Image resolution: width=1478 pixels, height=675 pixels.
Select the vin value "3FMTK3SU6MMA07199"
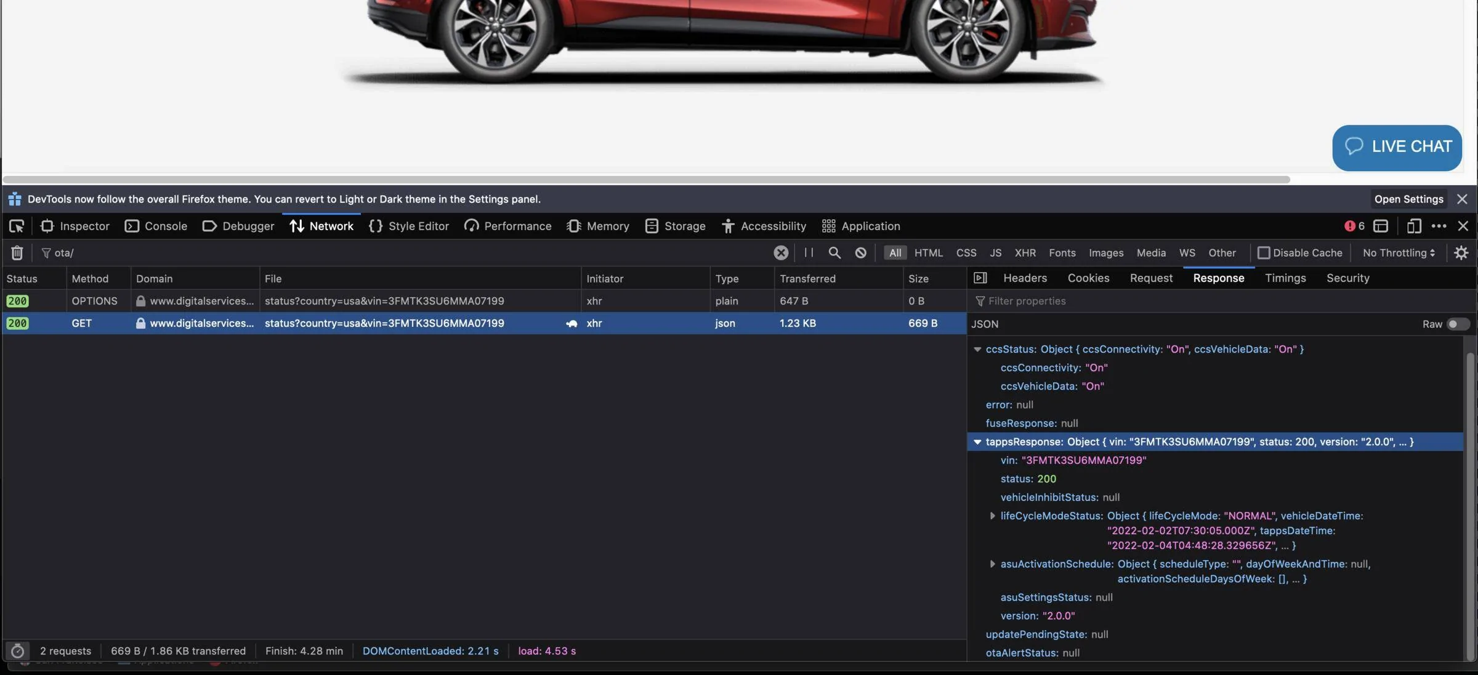tap(1083, 460)
